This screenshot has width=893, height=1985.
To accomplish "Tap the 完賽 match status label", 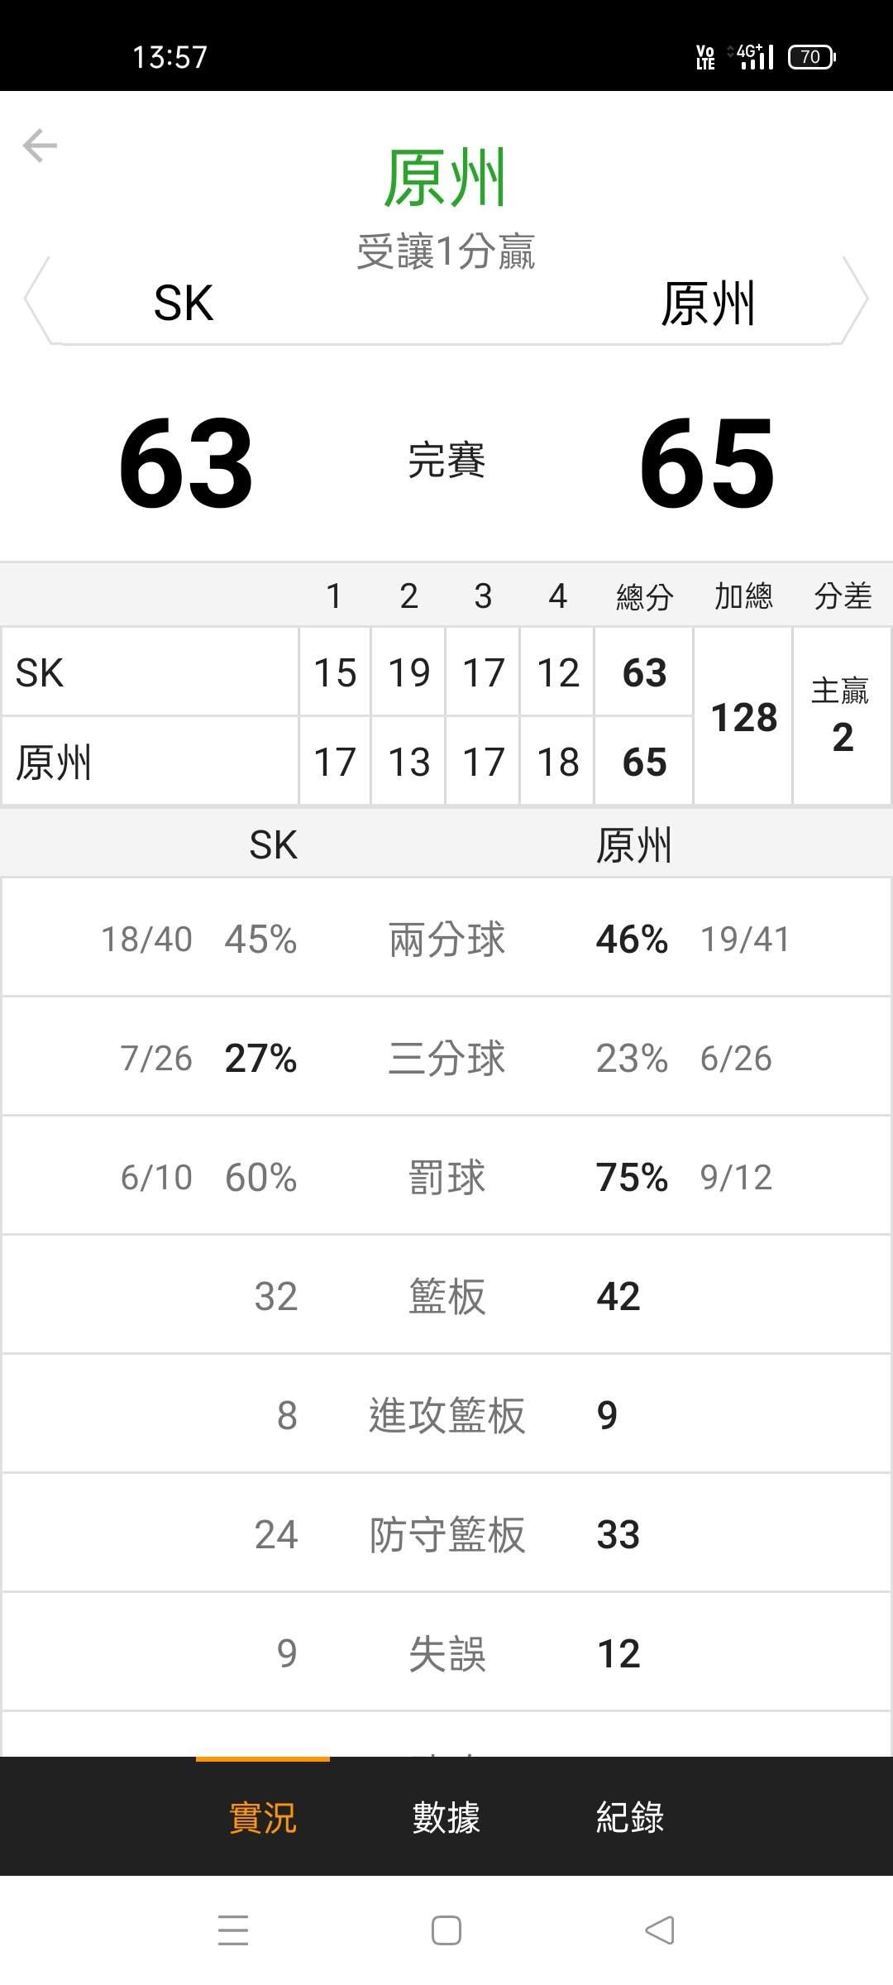I will click(x=446, y=460).
